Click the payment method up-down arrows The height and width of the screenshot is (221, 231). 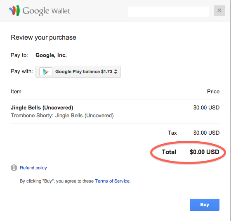[116, 72]
